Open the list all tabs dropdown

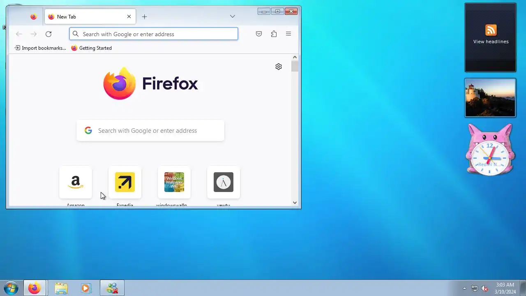233,16
